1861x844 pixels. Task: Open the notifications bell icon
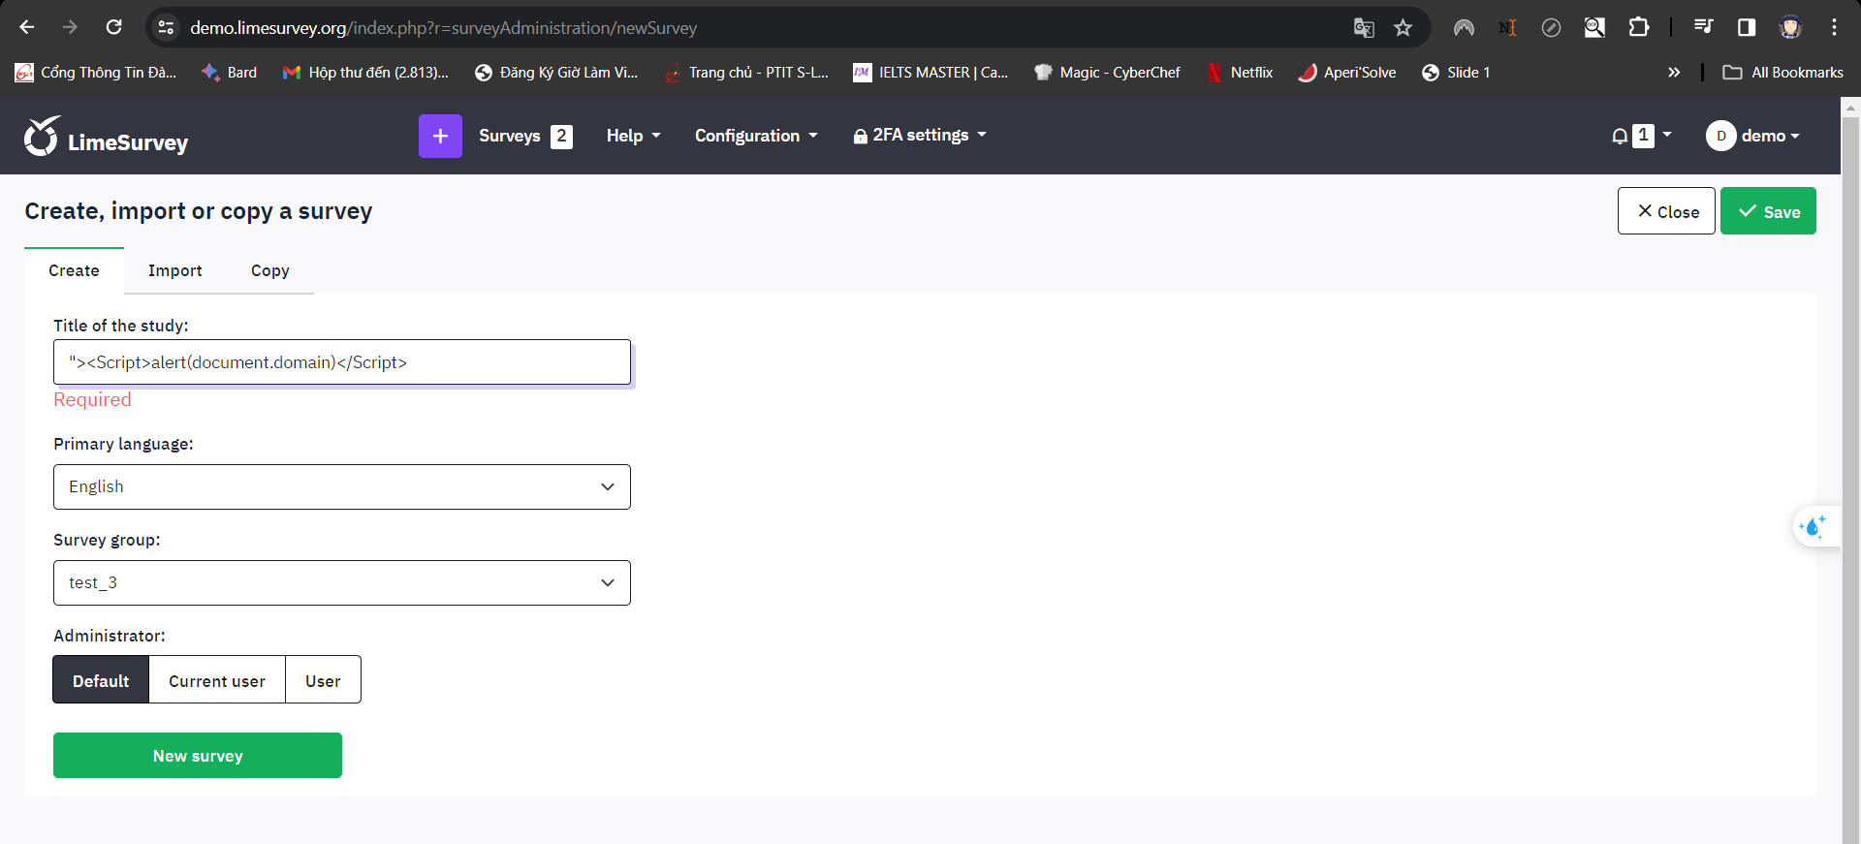pos(1620,136)
